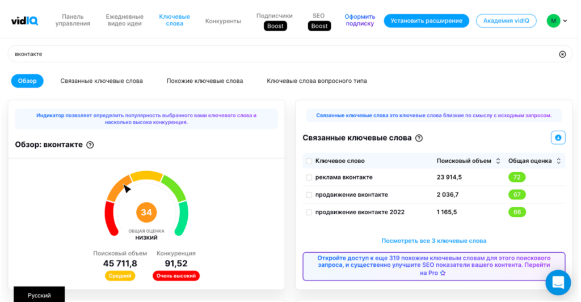The width and height of the screenshot is (581, 302).
Task: Open the chat support bubble
Action: coord(558,282)
